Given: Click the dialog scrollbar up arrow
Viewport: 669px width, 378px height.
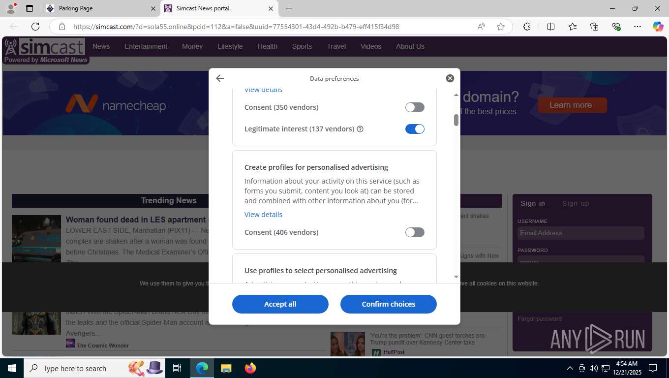Looking at the screenshot, I should [x=456, y=94].
